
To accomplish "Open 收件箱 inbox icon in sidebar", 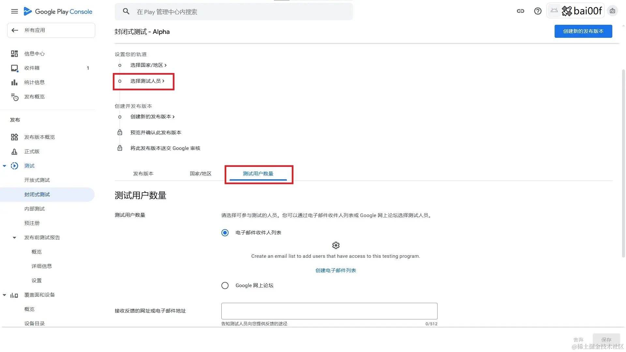I will (14, 68).
